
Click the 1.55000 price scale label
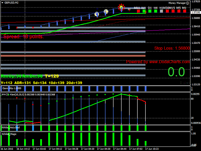pos(196,51)
